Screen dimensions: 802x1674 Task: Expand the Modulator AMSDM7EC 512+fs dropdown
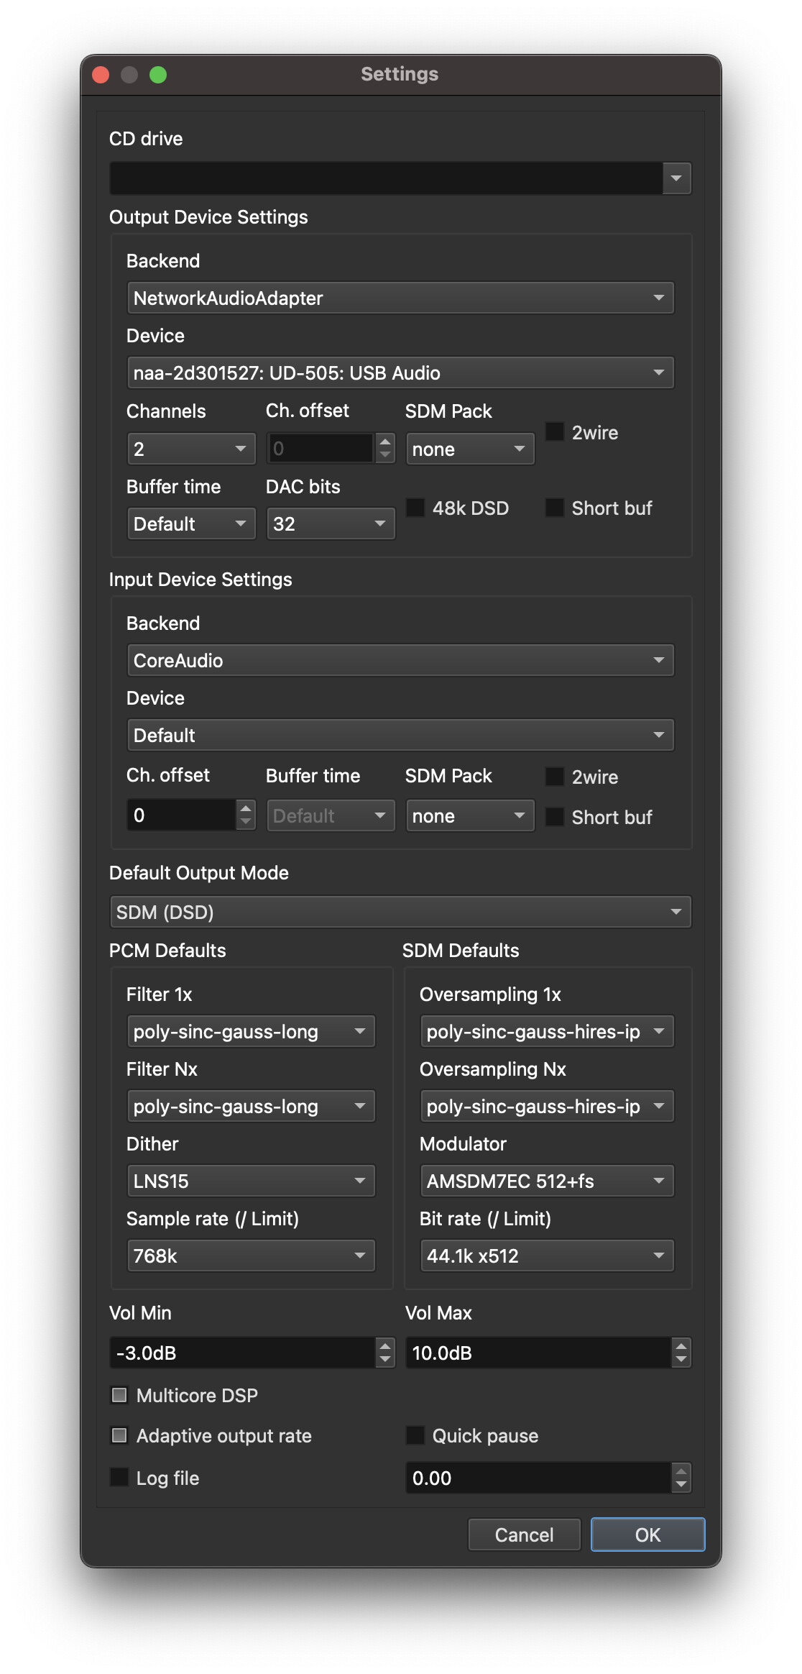tap(546, 1181)
